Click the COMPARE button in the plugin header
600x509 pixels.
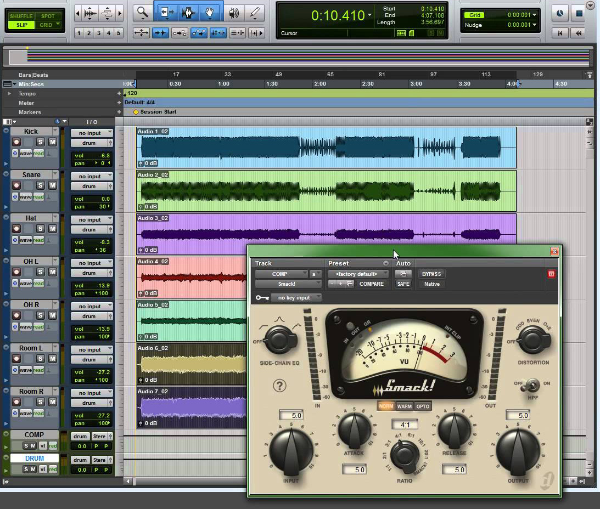point(372,284)
